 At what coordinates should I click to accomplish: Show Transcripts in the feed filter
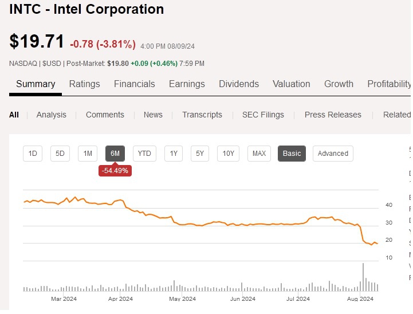tap(202, 115)
